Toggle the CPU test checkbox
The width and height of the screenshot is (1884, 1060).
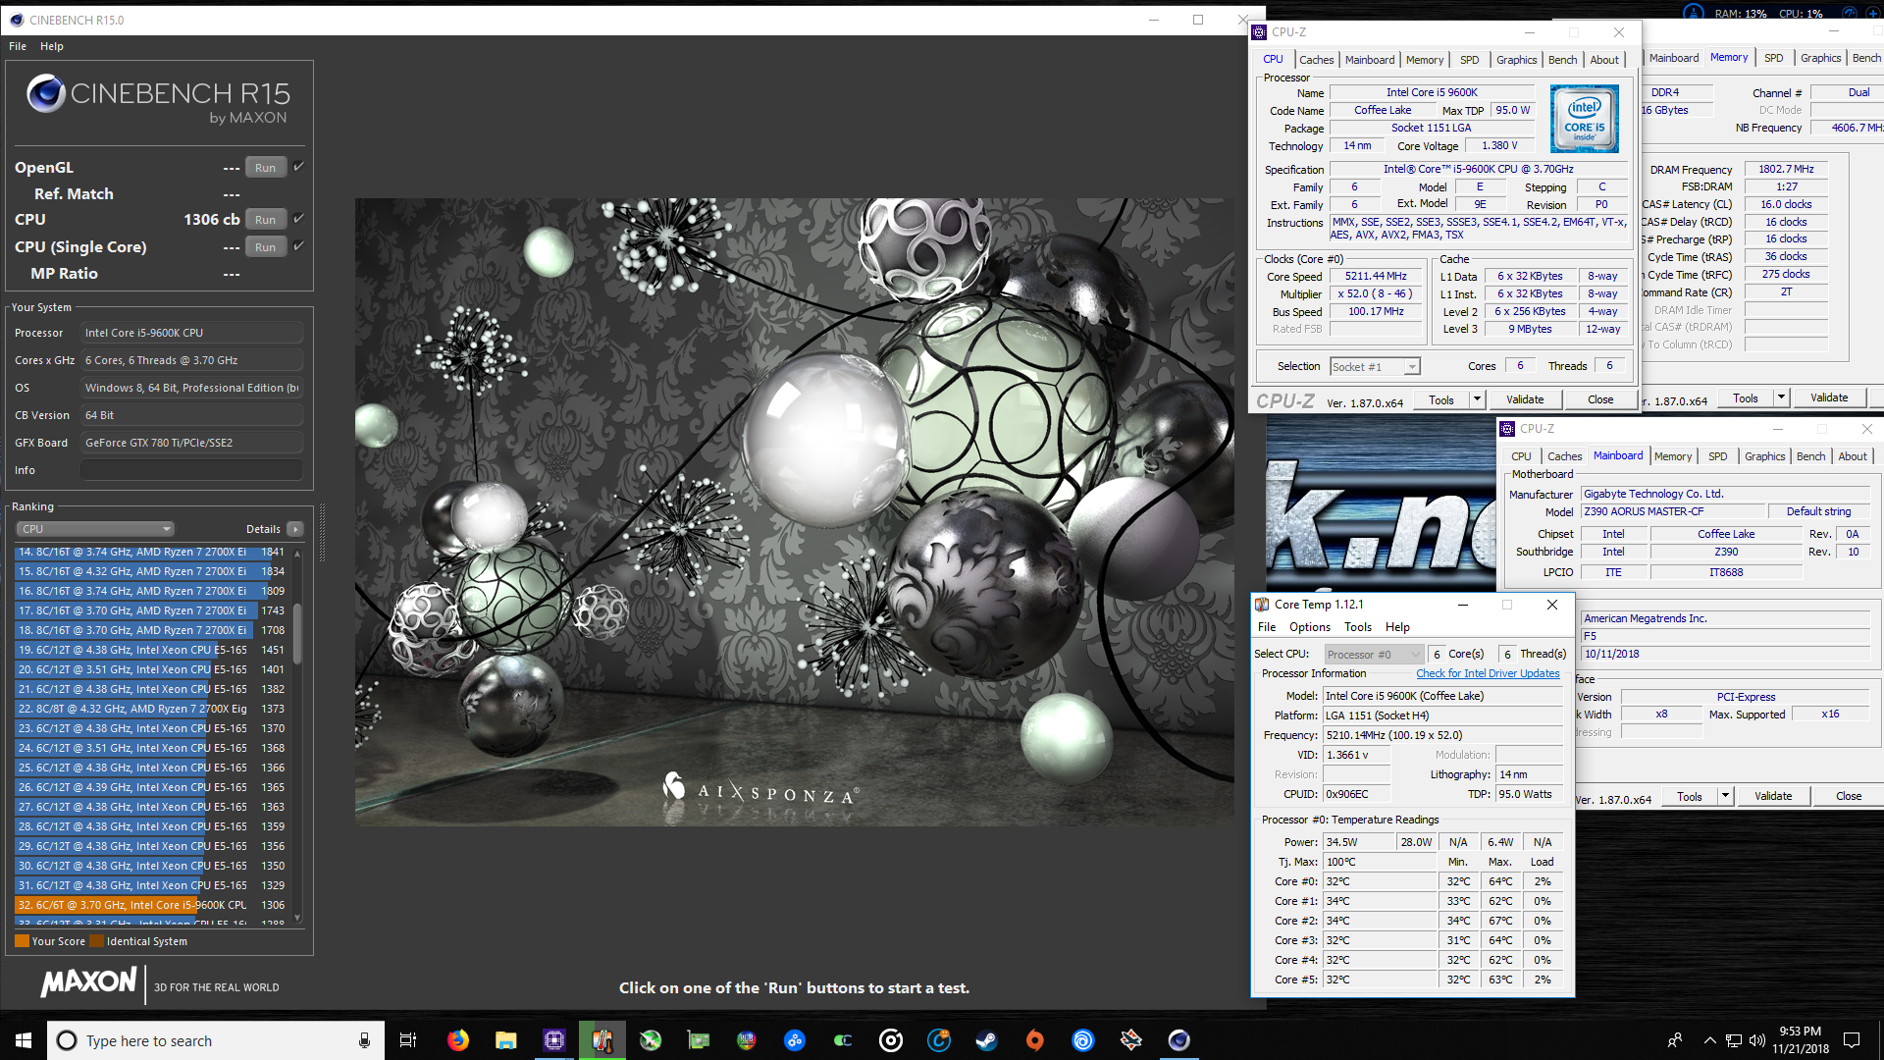point(299,218)
